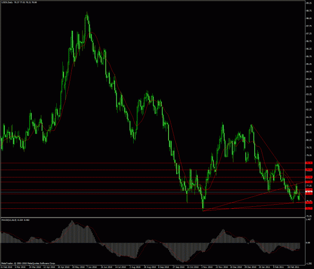Image resolution: width=314 pixels, height=269 pixels.
Task: Click the MACD scale -1.295 value
Action: pyautogui.click(x=308, y=263)
